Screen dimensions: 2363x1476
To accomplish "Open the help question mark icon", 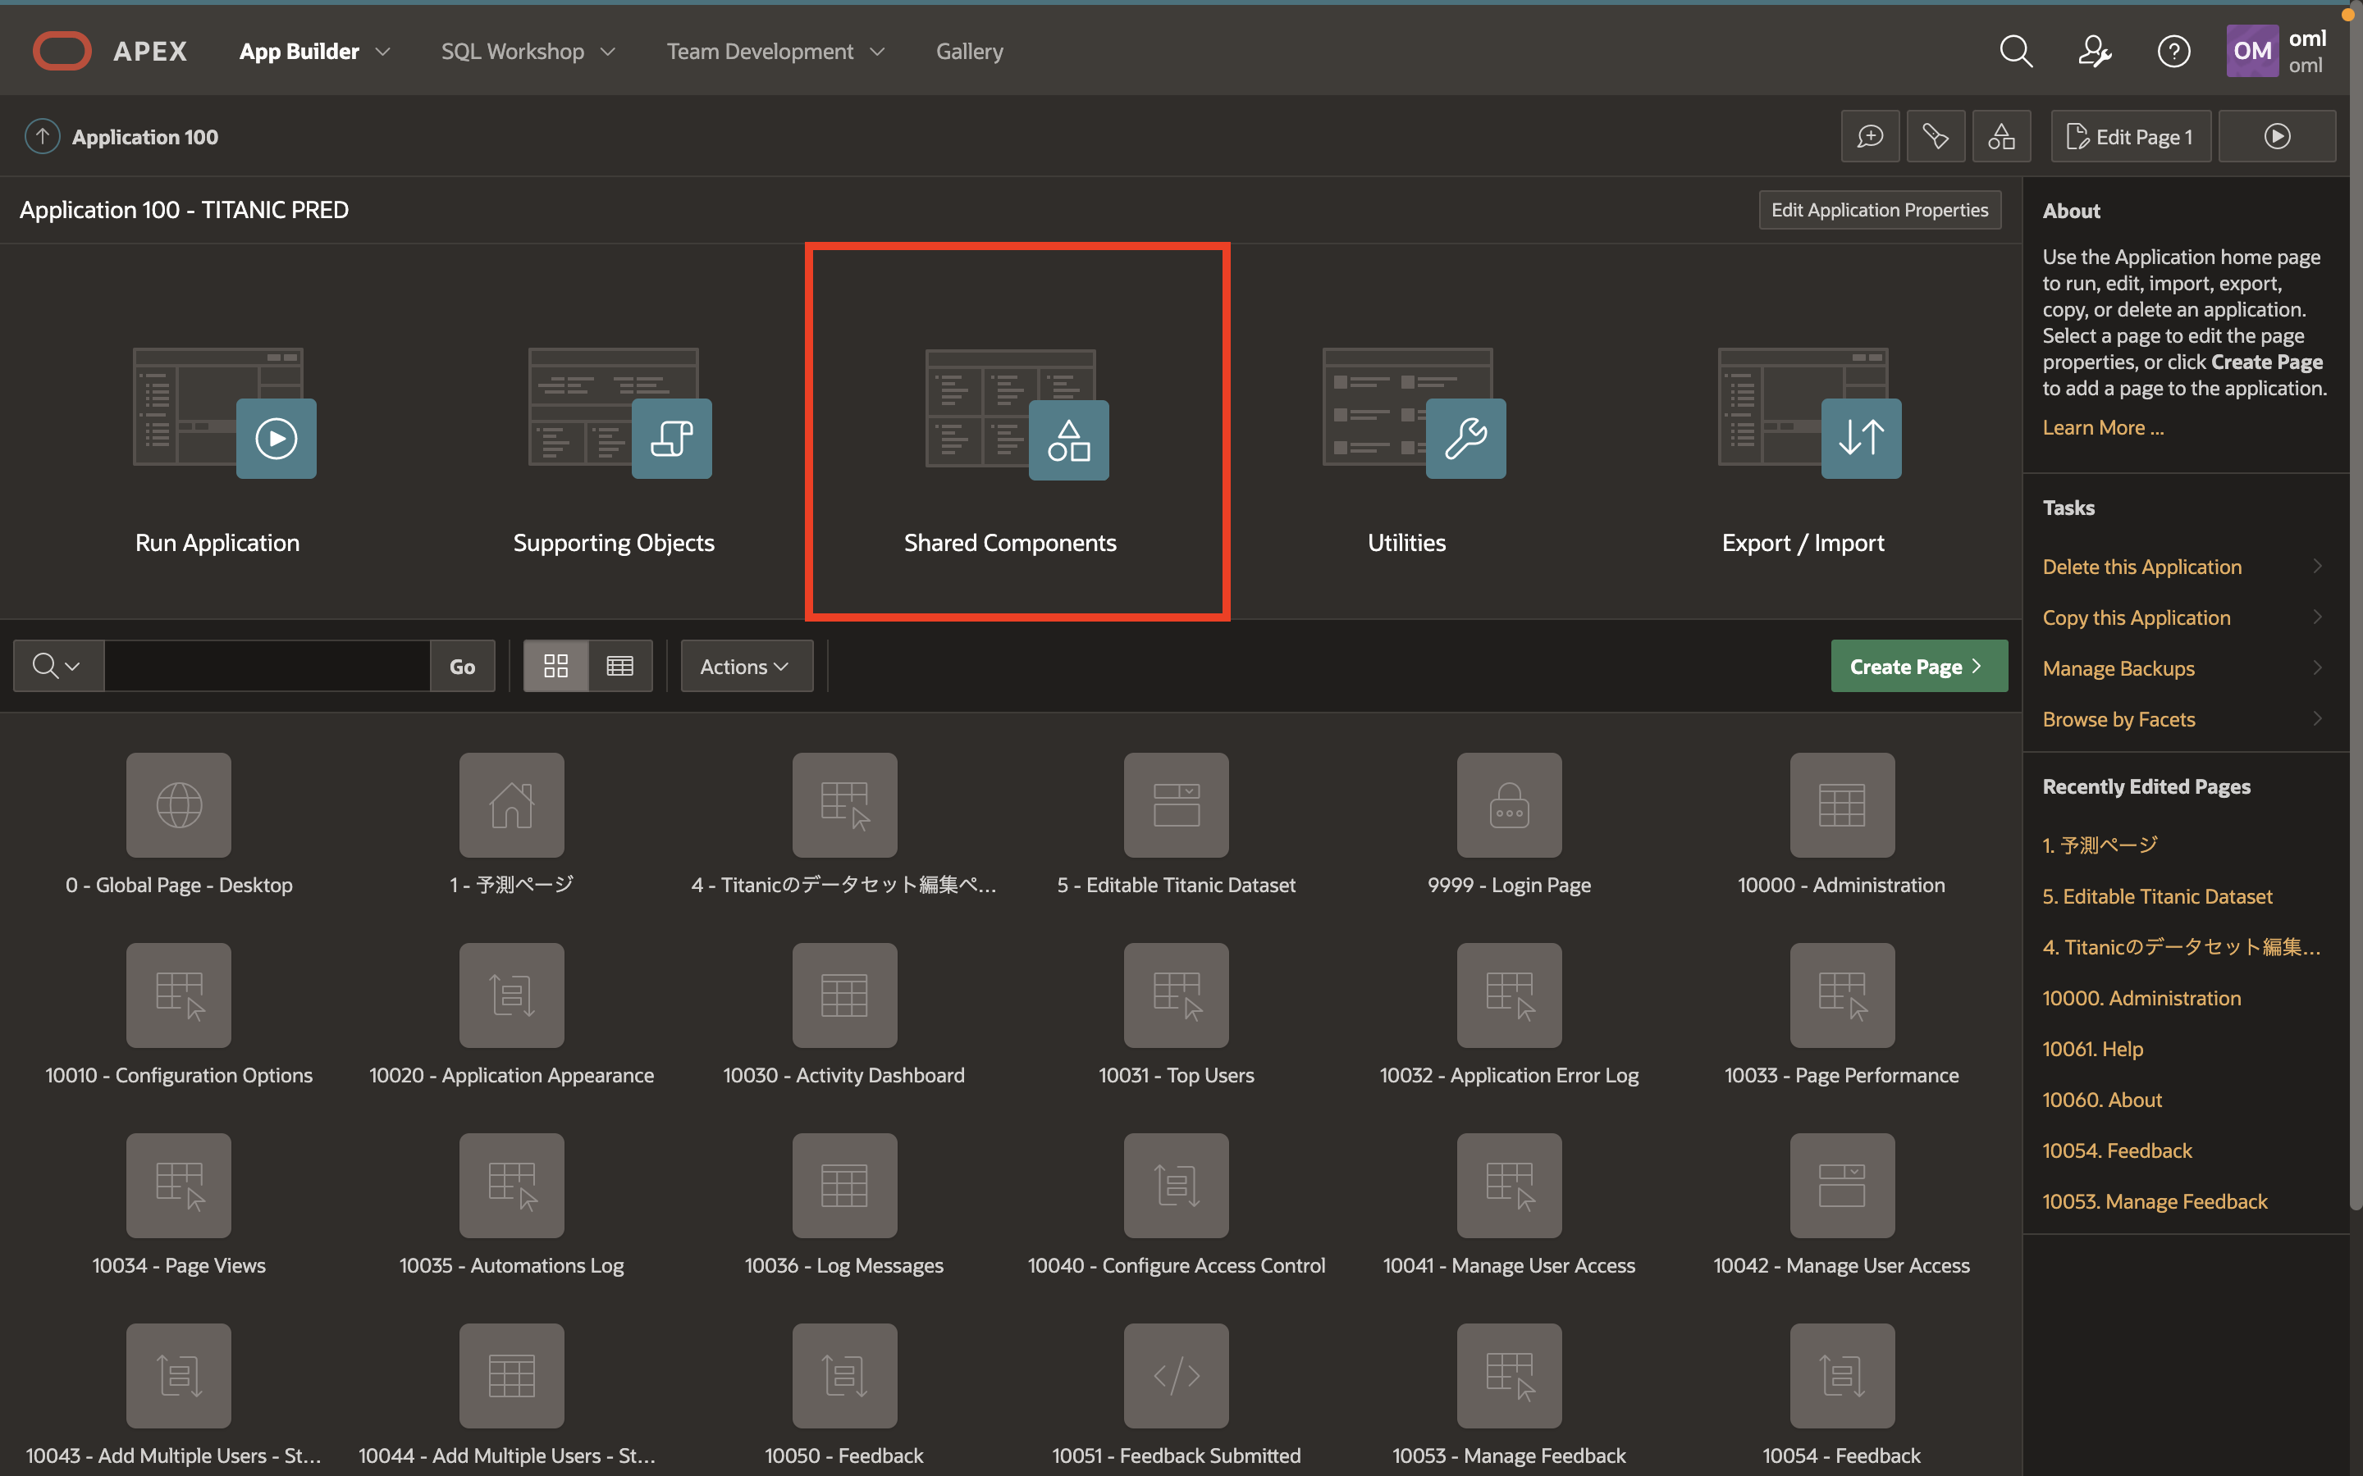I will click(x=2173, y=51).
